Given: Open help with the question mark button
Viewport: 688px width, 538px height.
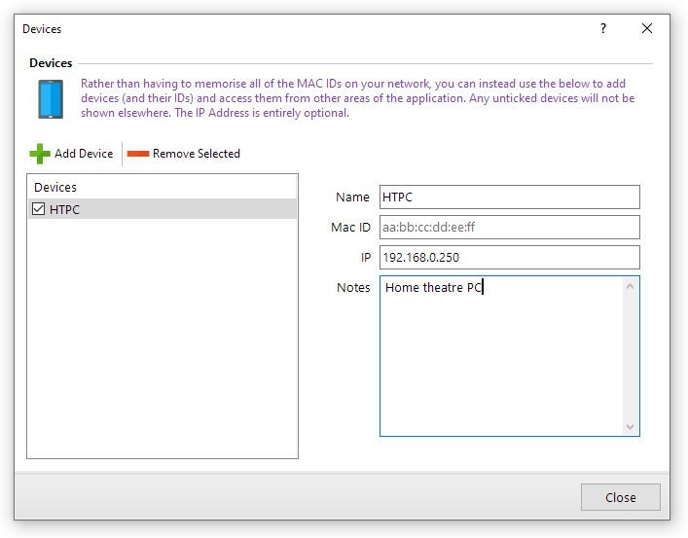Looking at the screenshot, I should pyautogui.click(x=603, y=29).
